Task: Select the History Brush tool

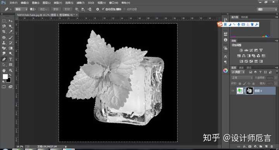Action: [11, 43]
